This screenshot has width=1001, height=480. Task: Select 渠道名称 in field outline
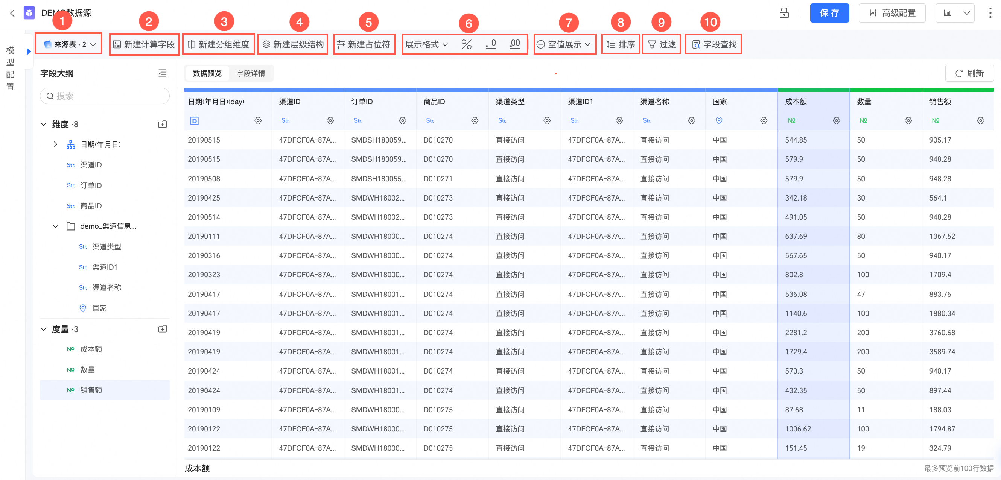click(106, 287)
